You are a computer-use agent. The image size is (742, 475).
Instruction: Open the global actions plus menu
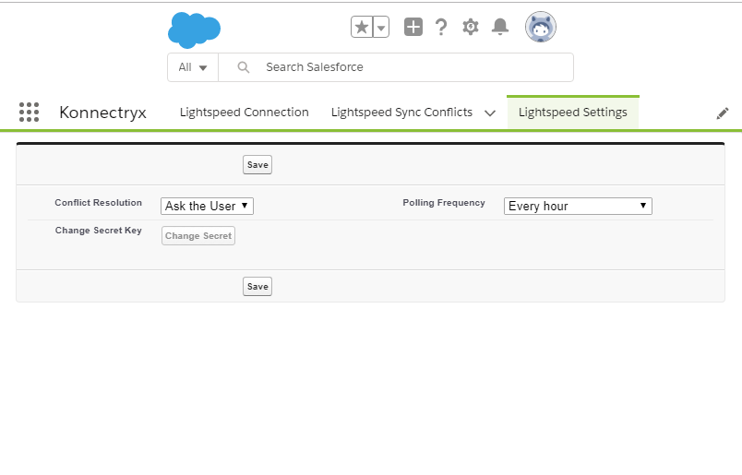click(x=413, y=28)
